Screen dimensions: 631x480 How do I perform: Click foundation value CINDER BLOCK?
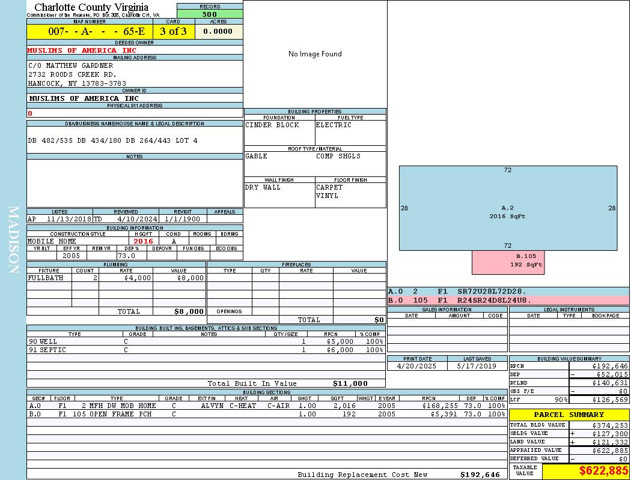point(272,125)
